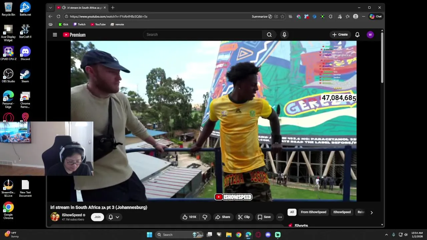Open Battle.net desktop shortcut
Viewport: 427px width, 240px height.
pyautogui.click(x=25, y=9)
